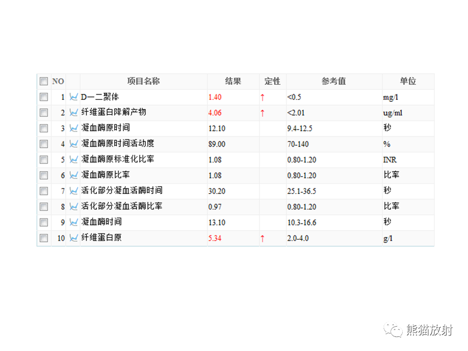Check the box for row 4 凝血酶原时间活动度

pyautogui.click(x=44, y=144)
